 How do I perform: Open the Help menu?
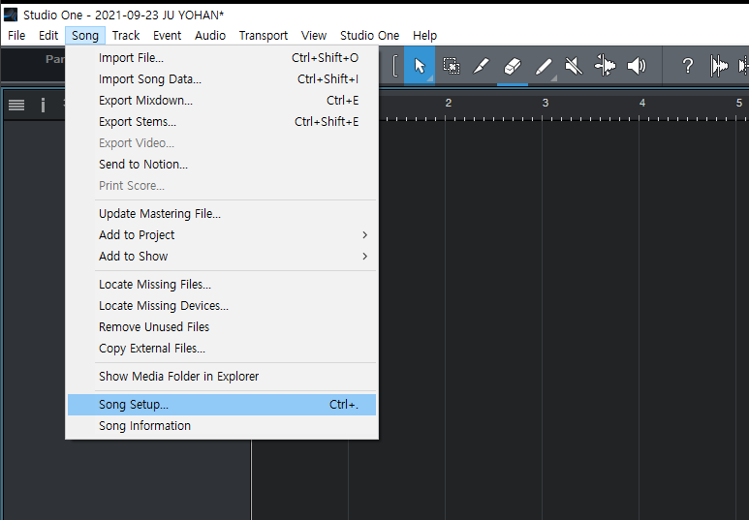point(424,35)
